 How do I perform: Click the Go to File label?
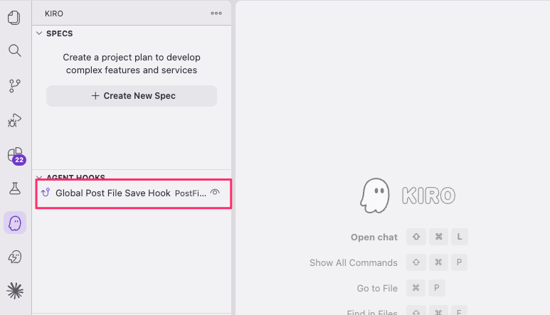(377, 289)
